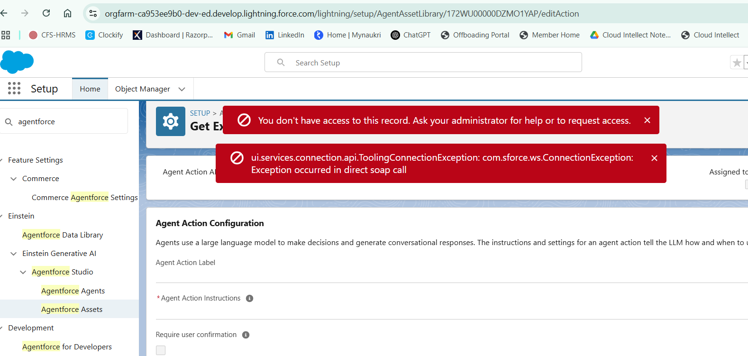Open CFS-HRMS bookmark
This screenshot has width=748, height=356.
pos(52,35)
